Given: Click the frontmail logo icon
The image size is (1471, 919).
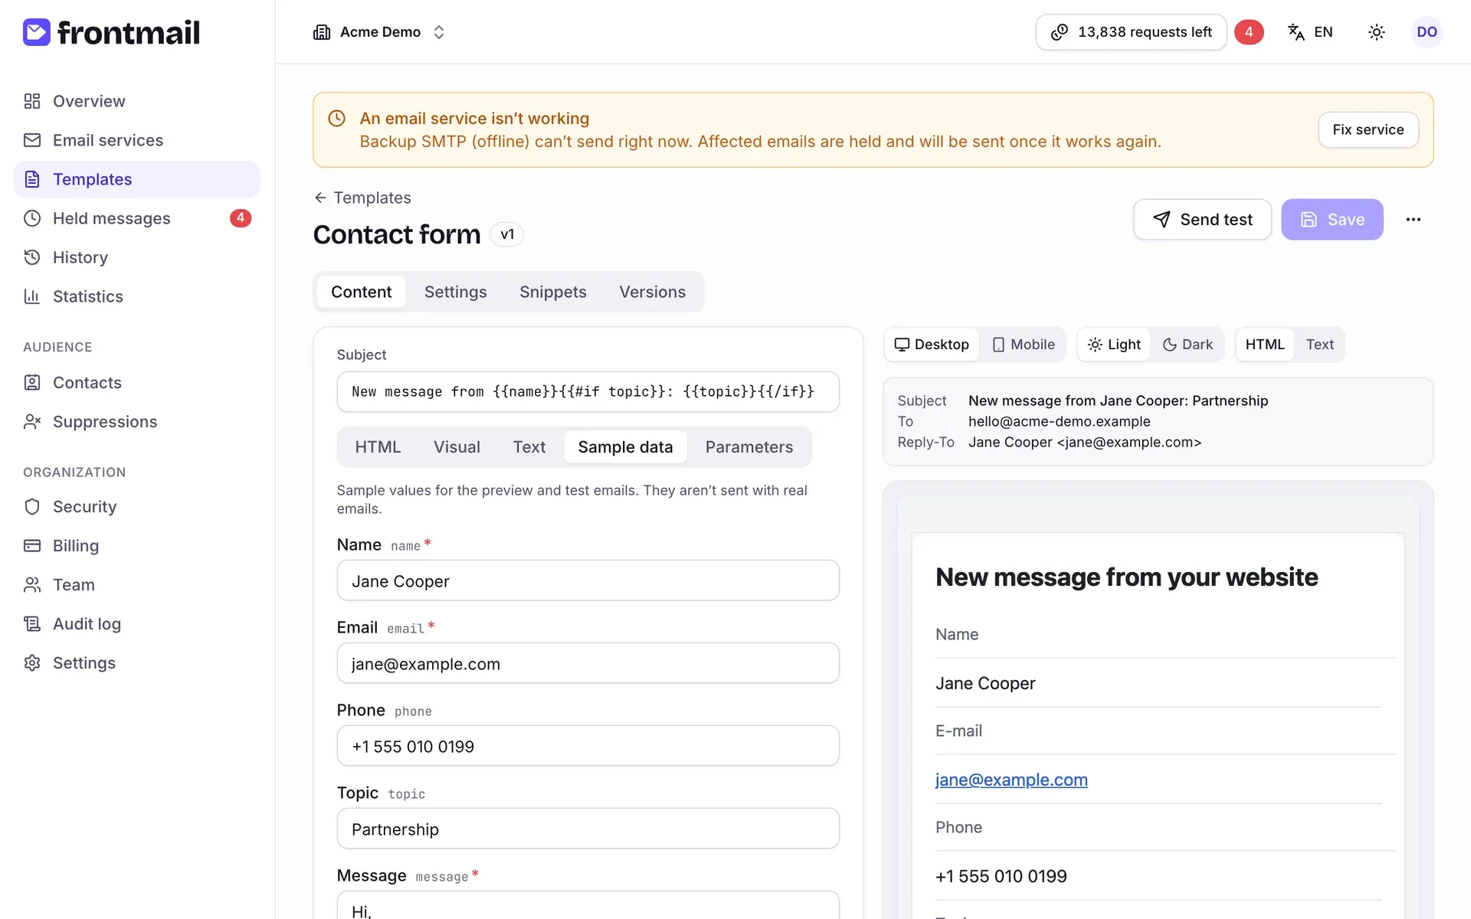Looking at the screenshot, I should click(x=36, y=32).
